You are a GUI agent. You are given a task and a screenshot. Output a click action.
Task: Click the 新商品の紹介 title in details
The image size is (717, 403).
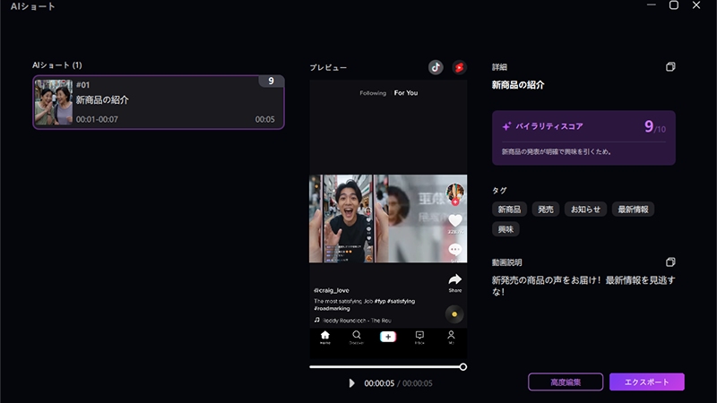click(x=518, y=85)
